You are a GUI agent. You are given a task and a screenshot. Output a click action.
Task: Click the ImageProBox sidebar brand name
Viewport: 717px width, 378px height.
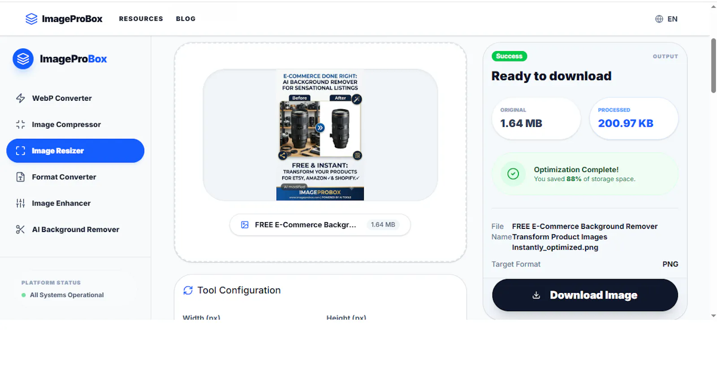[x=73, y=59]
